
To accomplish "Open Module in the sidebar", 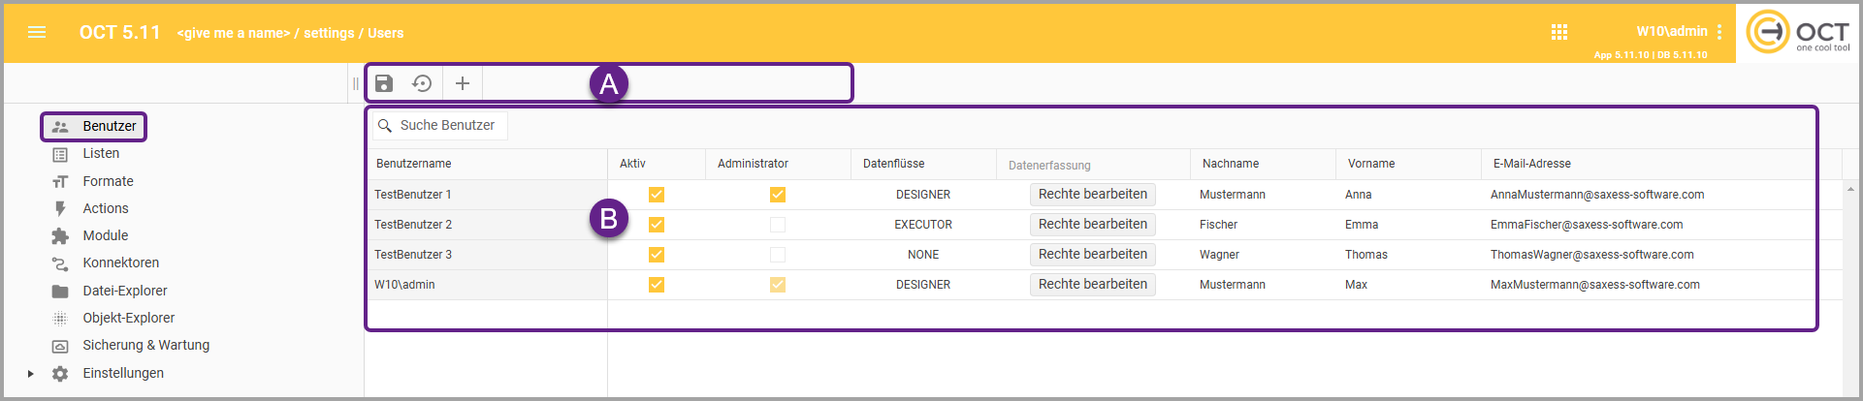I will pyautogui.click(x=105, y=235).
